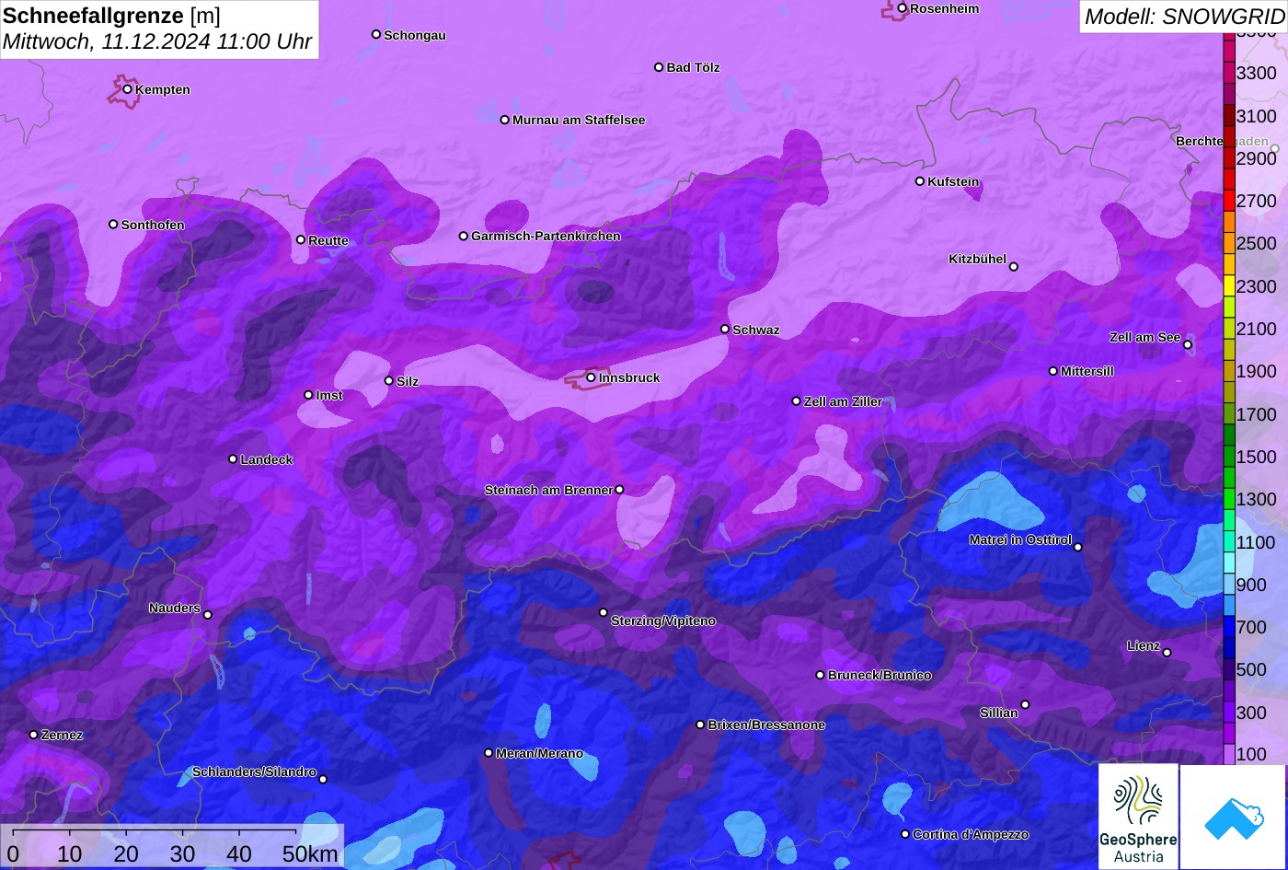Click the Steinach am Brenner label

[x=548, y=490]
